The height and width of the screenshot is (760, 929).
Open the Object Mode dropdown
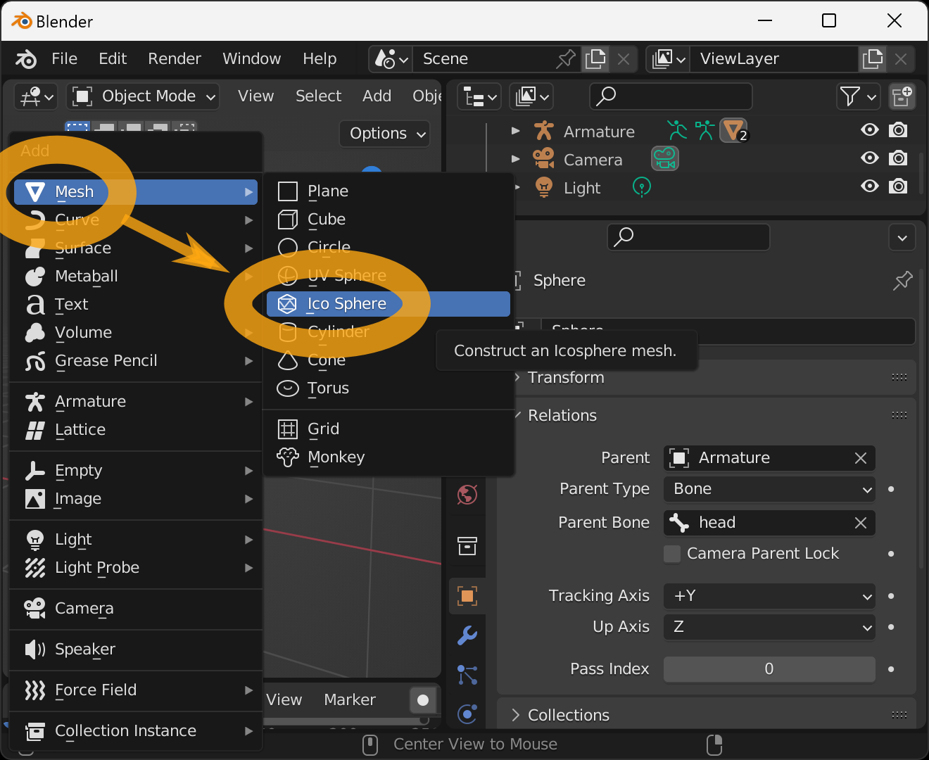pyautogui.click(x=143, y=96)
